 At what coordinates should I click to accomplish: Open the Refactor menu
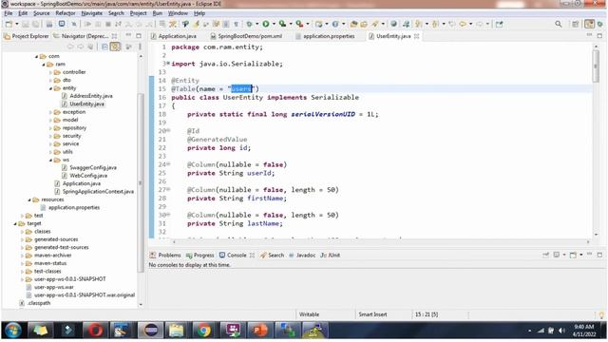click(x=66, y=13)
